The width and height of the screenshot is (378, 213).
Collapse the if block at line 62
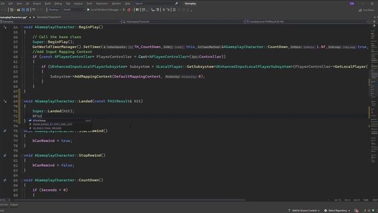[22, 67]
